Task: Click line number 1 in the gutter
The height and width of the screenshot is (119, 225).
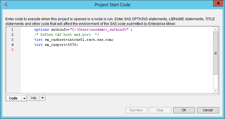Action: point(12,30)
